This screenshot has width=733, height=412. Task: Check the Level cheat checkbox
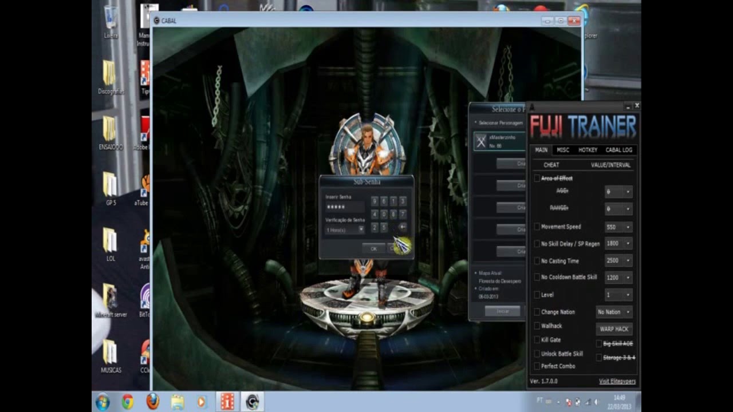point(537,295)
